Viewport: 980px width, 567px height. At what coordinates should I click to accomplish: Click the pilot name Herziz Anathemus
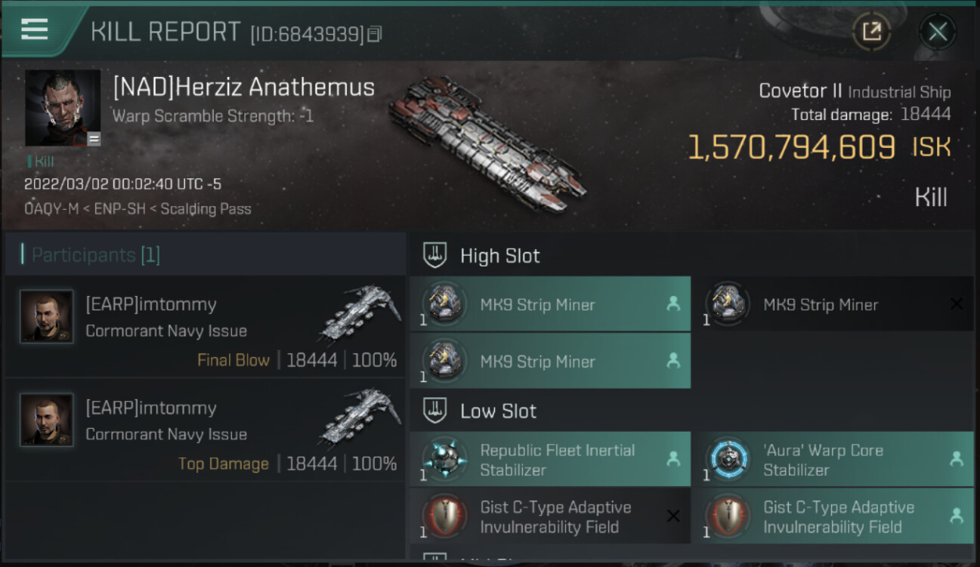tap(243, 88)
